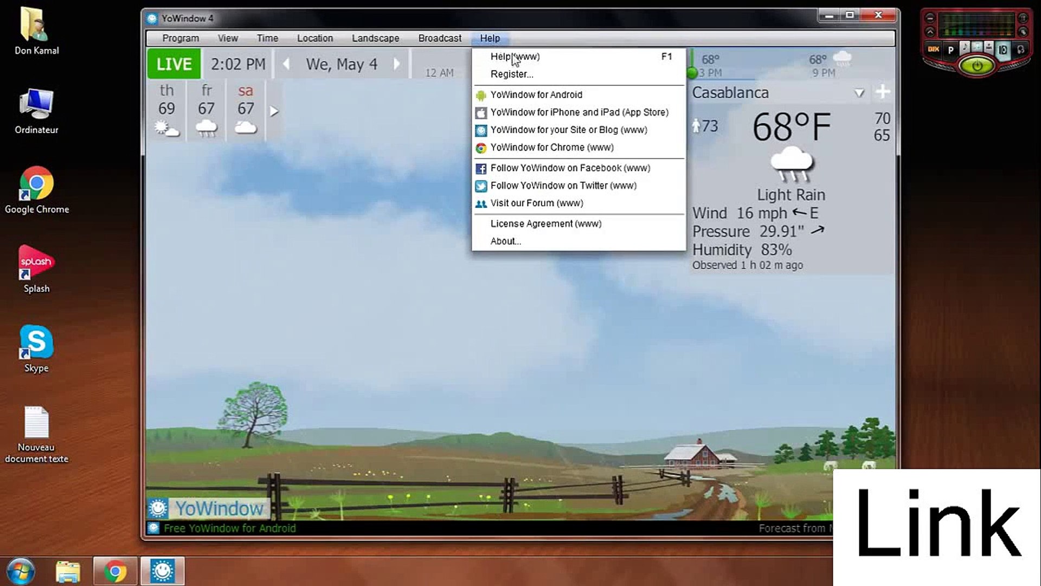Toggle speakers output mode on DFX widget
Screen dimensions: 1041x586
click(x=1003, y=50)
